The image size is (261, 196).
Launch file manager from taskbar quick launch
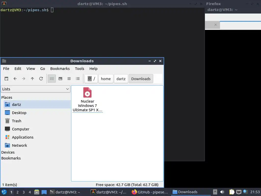[x=37, y=192]
